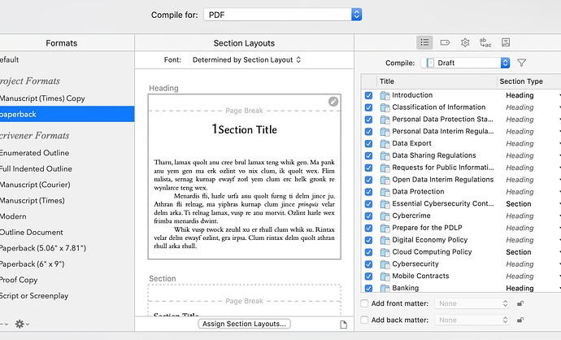This screenshot has height=340, width=561.
Task: Click the lock icon beside Add front matter
Action: [x=520, y=303]
